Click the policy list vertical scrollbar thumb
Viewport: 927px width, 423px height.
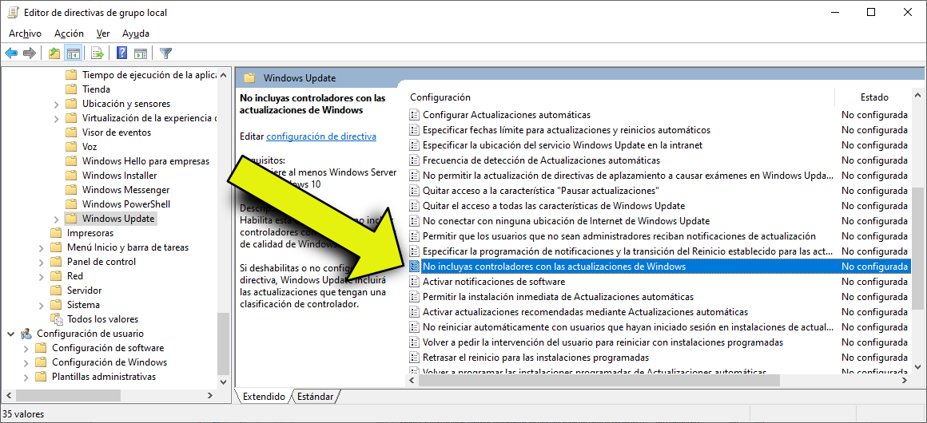pyautogui.click(x=917, y=248)
